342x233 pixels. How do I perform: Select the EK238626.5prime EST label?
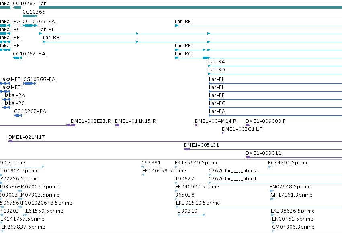pyautogui.click(x=293, y=211)
